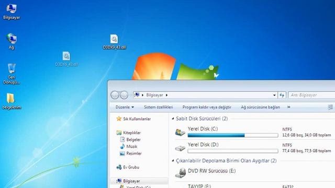
Task: Select Sık Kullanılanlar in navigation pane
Action: 137,119
